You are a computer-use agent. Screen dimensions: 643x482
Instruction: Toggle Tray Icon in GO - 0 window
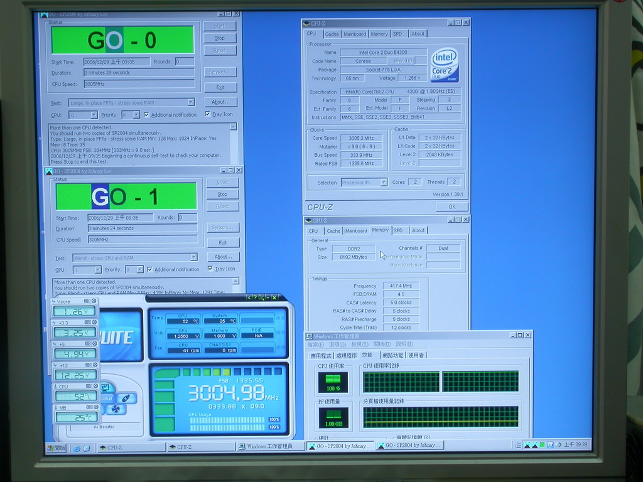(x=207, y=114)
